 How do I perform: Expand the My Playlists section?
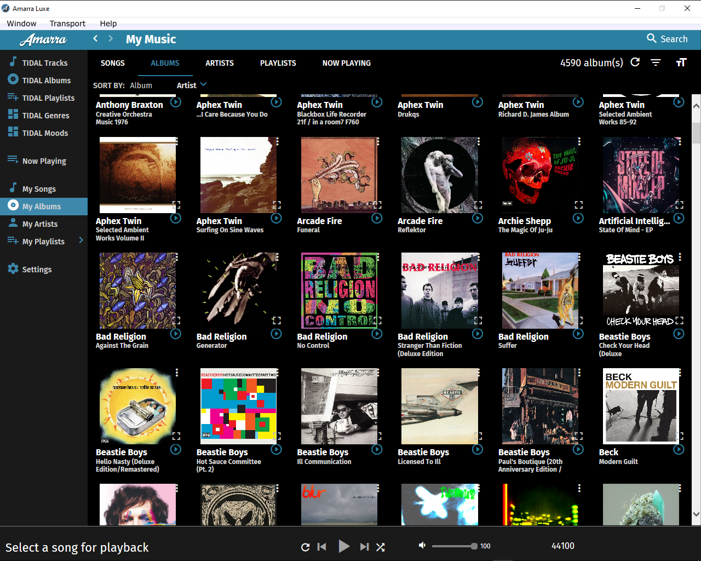click(x=81, y=241)
